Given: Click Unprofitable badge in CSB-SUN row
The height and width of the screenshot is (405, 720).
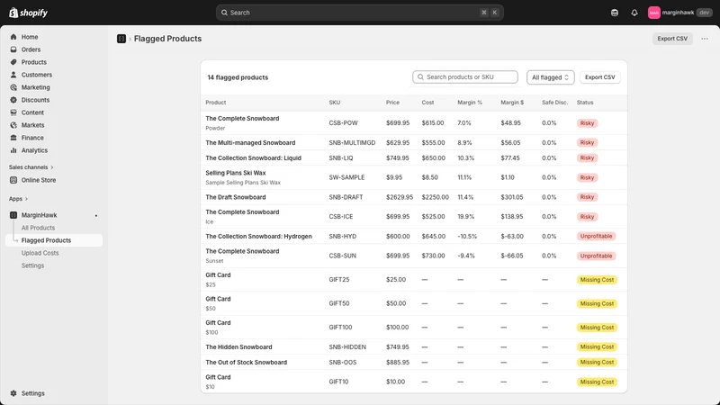Looking at the screenshot, I should click(x=596, y=256).
